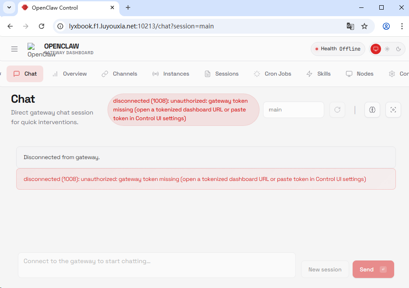Switch to the Channels tab
409x288 pixels.
point(119,74)
